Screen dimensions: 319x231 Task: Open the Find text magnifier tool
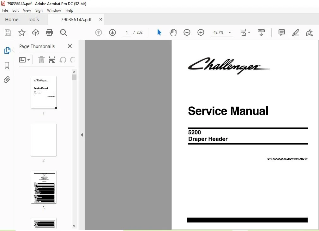pos(63,33)
